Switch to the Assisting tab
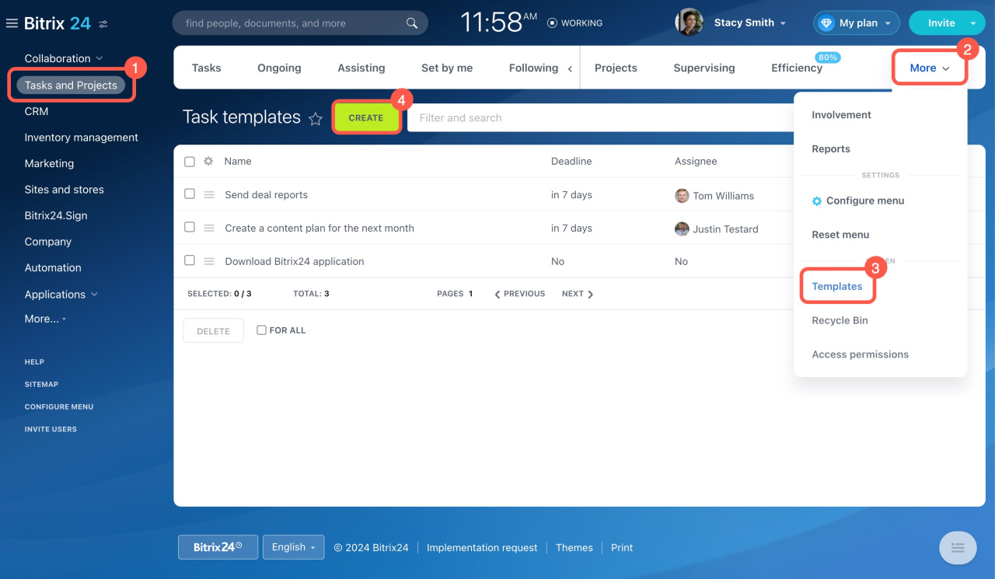The image size is (995, 579). [x=361, y=68]
